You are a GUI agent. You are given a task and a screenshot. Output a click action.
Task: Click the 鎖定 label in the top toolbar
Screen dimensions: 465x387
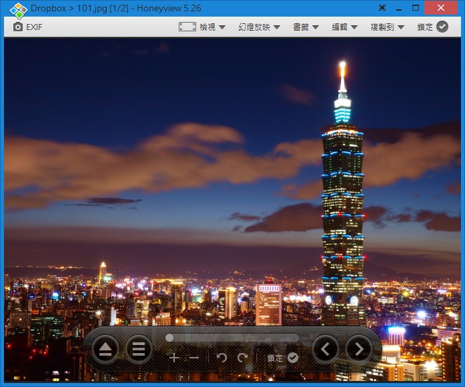tap(425, 27)
